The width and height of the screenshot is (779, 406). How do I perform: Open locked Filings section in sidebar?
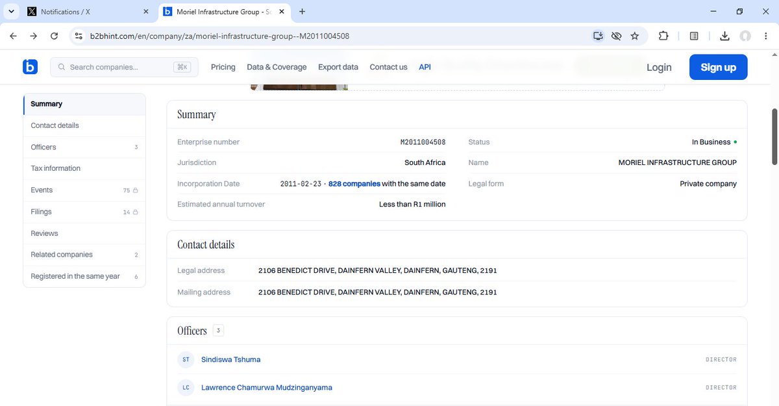84,212
